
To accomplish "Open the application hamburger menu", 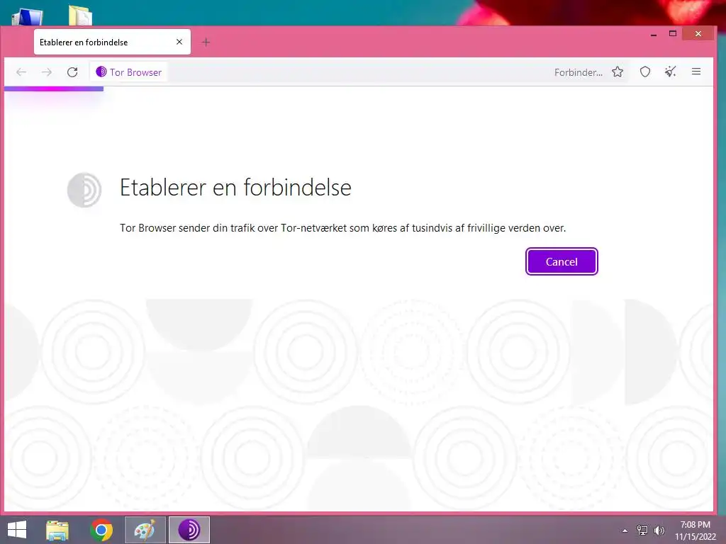I will tap(696, 72).
